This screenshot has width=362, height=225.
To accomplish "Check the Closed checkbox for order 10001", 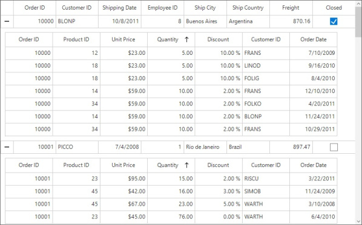I will pos(334,147).
